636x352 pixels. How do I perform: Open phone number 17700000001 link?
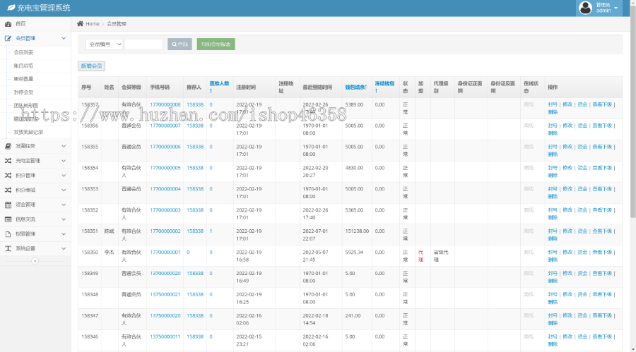click(165, 252)
